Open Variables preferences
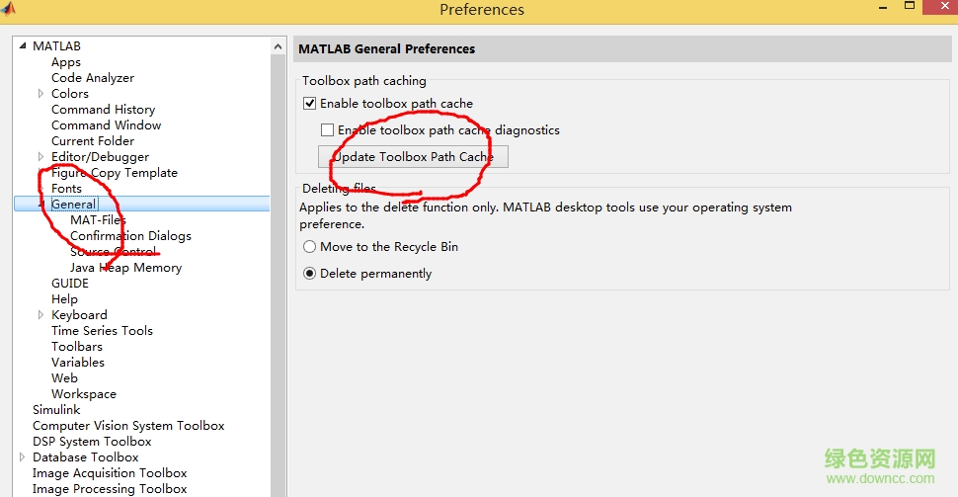 pos(78,363)
